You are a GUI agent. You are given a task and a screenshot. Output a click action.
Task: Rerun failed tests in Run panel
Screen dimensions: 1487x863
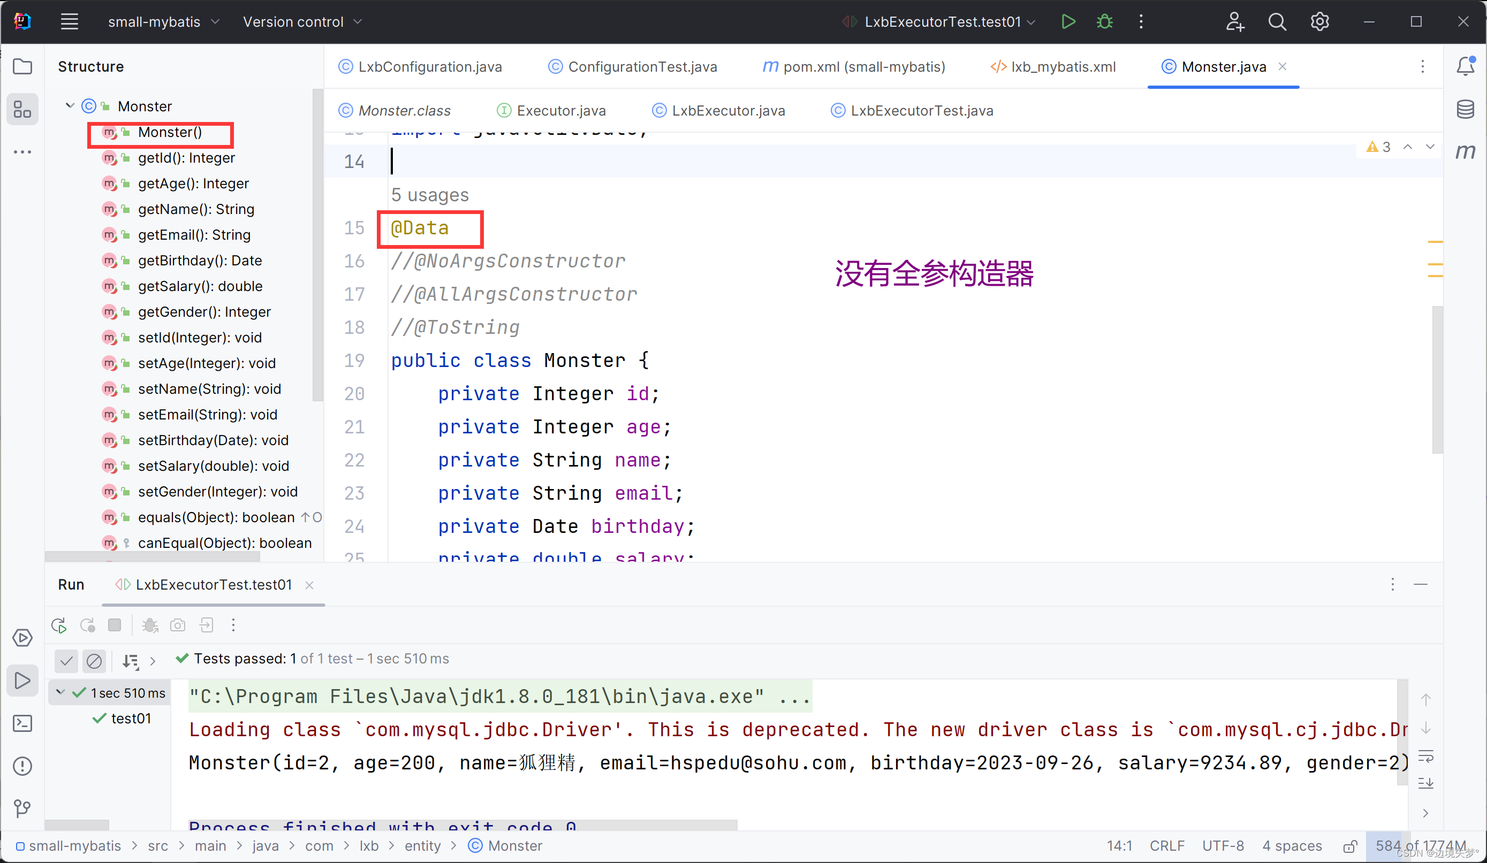point(87,625)
